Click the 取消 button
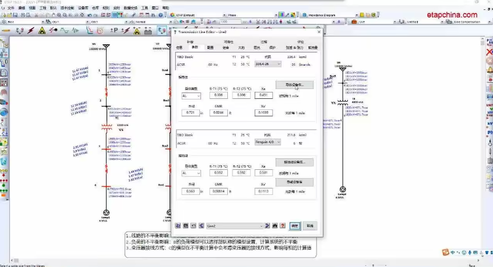Viewport: 493px width, 267px height. coord(311,225)
